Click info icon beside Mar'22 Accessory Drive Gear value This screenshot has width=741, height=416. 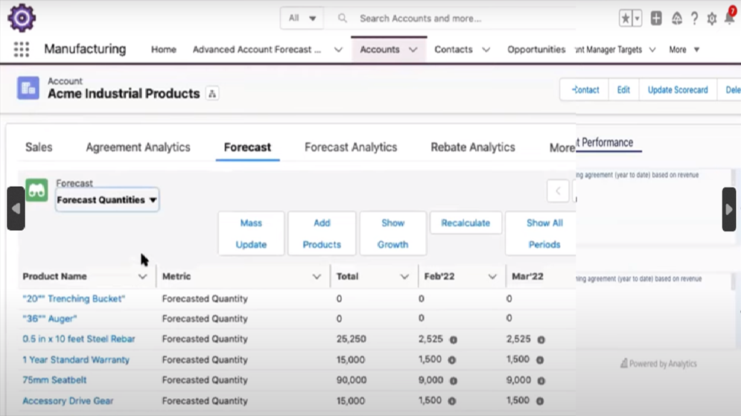(540, 401)
